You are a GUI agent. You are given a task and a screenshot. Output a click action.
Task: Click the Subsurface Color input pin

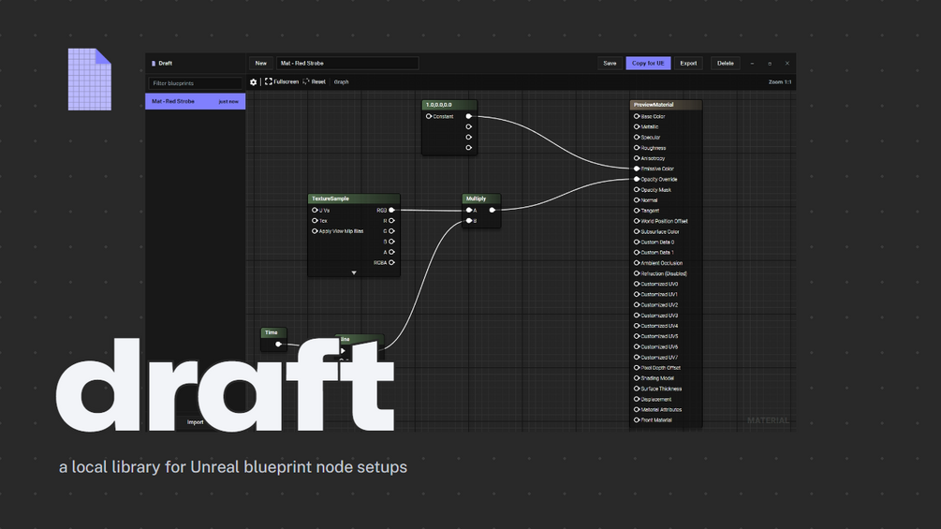[x=637, y=231]
